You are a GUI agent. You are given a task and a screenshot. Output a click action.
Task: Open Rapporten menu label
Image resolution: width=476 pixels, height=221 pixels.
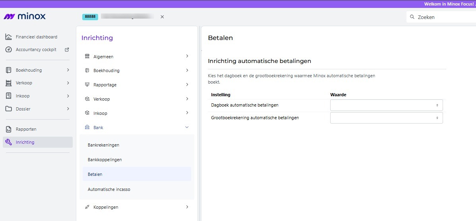tap(26, 129)
